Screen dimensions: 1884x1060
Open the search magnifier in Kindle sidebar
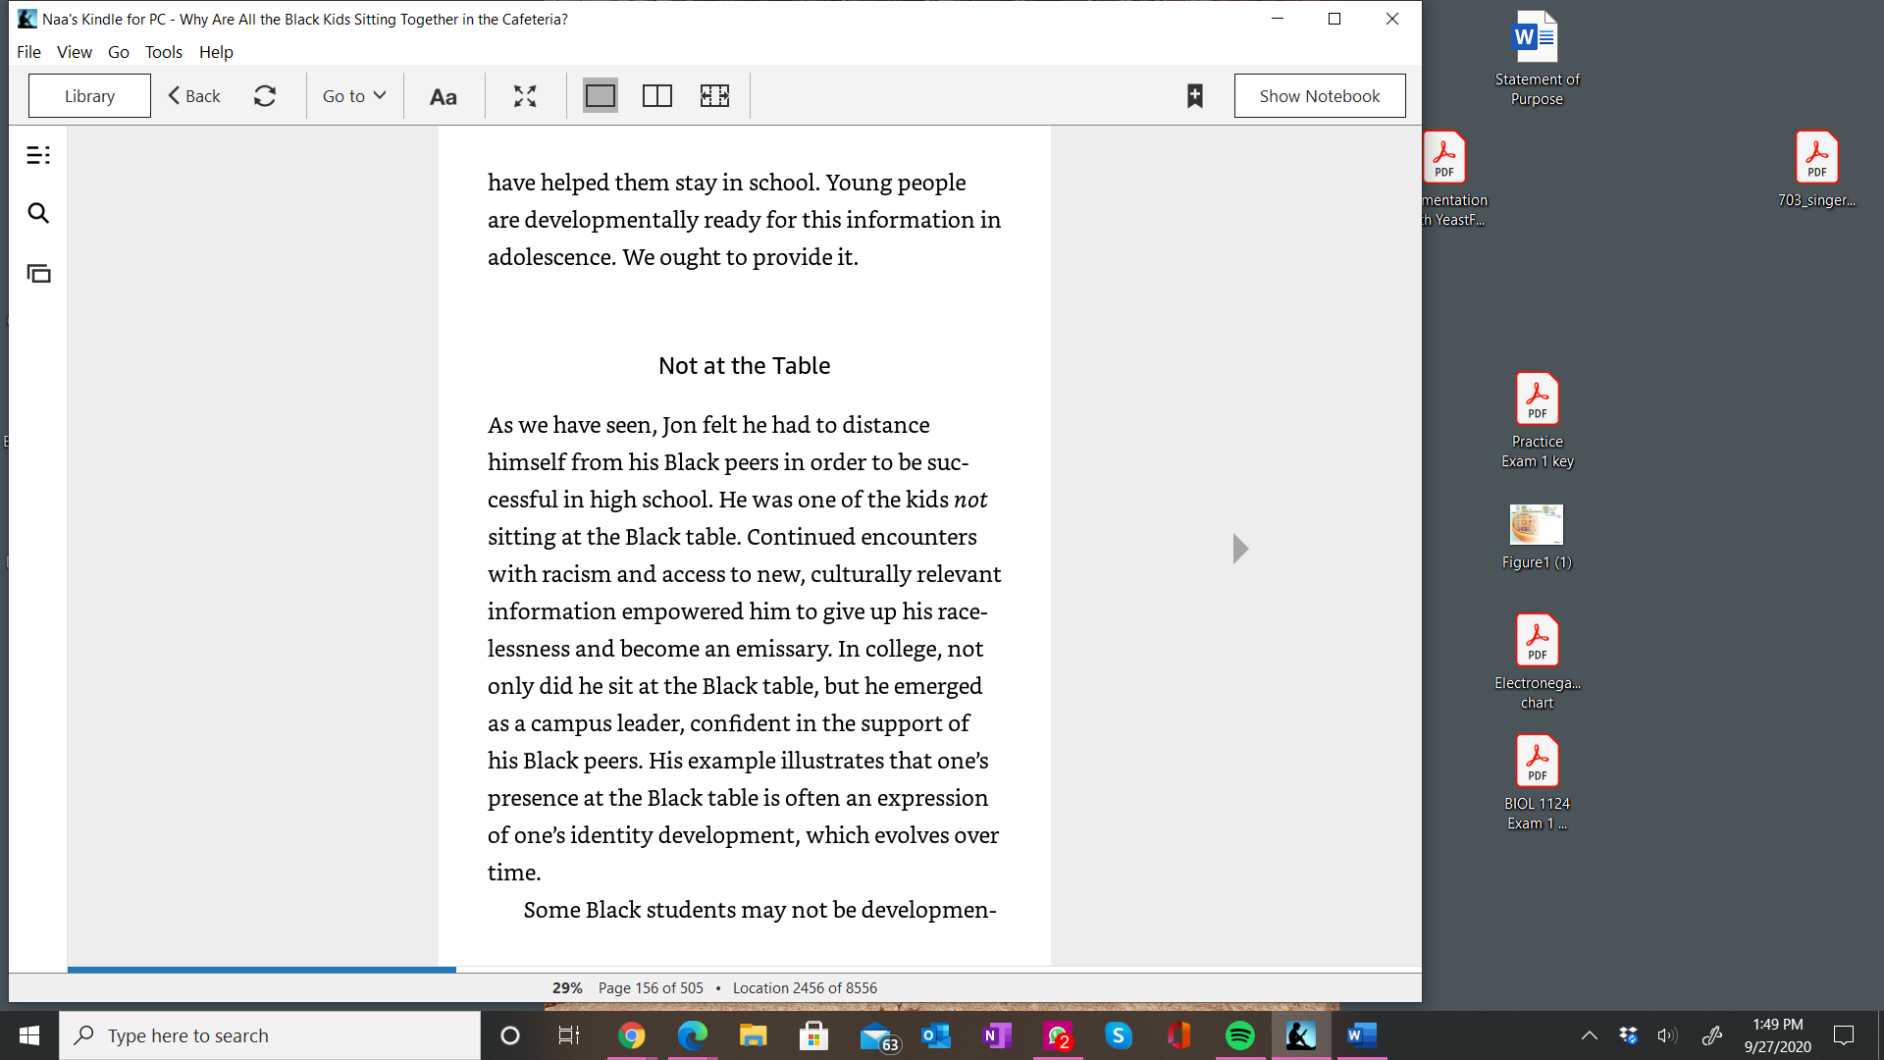(38, 213)
